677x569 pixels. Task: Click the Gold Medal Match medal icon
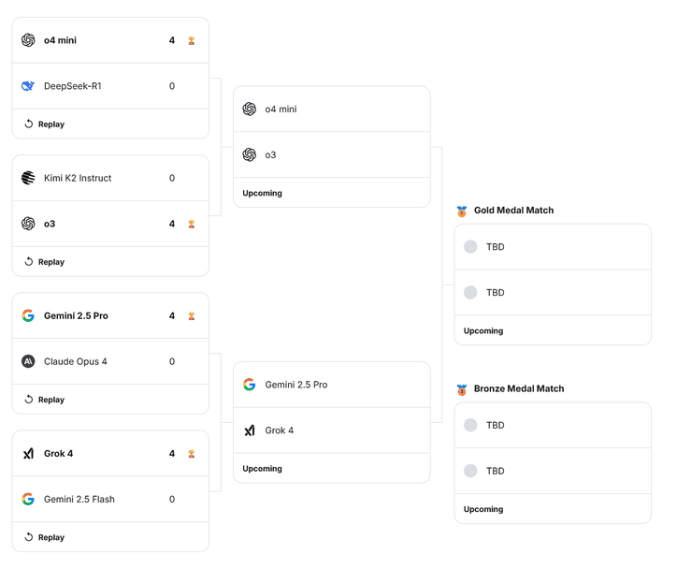pyautogui.click(x=461, y=211)
